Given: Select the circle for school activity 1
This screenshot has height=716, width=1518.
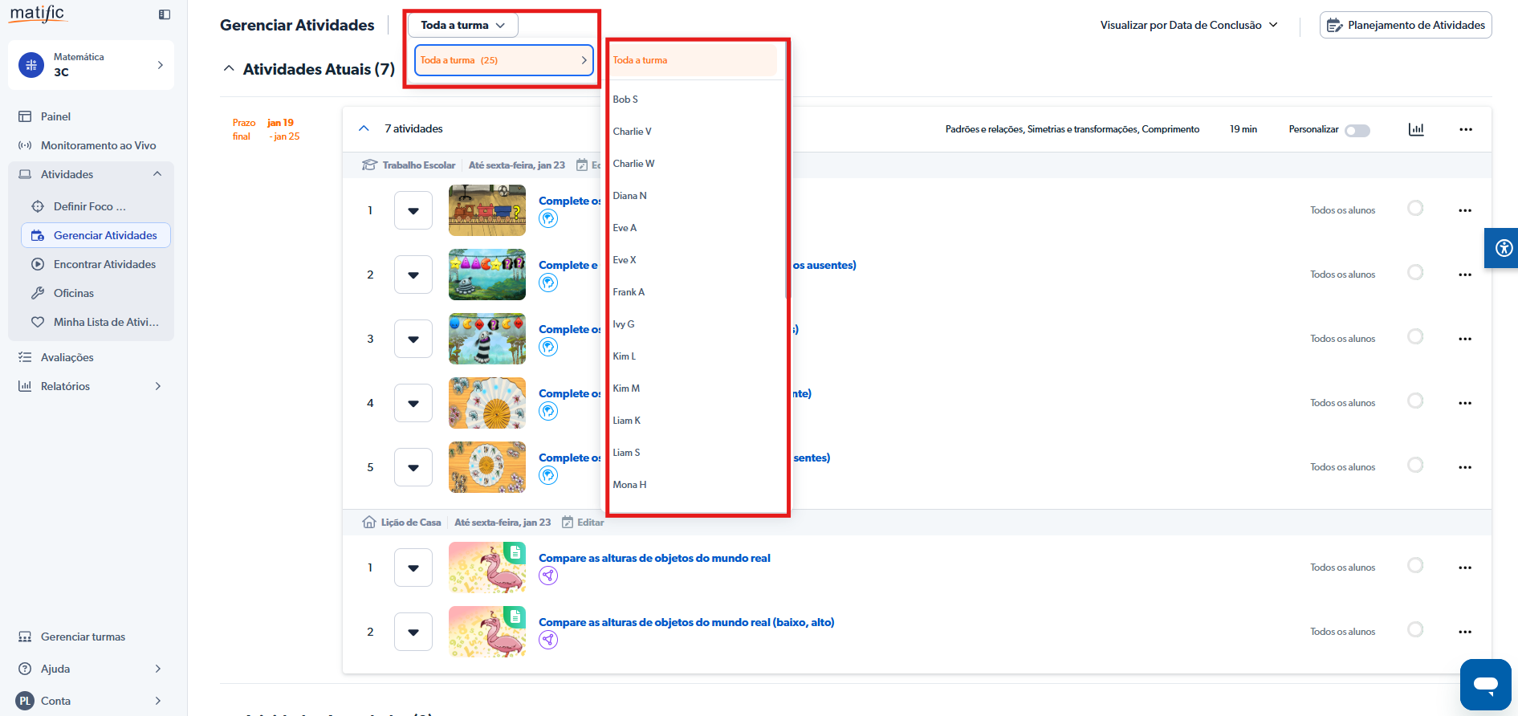Looking at the screenshot, I should (x=1415, y=209).
